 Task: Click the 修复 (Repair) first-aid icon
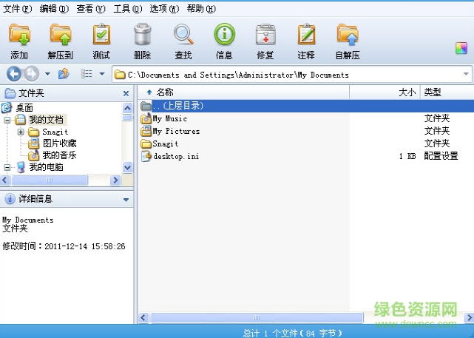[x=265, y=41]
